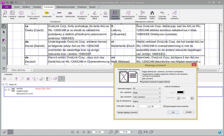Click the comment status check mark icon
The image size is (224, 136).
(x=34, y=79)
